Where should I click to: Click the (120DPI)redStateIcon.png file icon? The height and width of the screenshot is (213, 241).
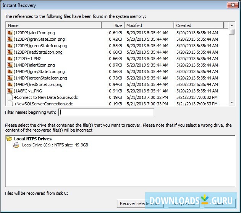(10, 52)
